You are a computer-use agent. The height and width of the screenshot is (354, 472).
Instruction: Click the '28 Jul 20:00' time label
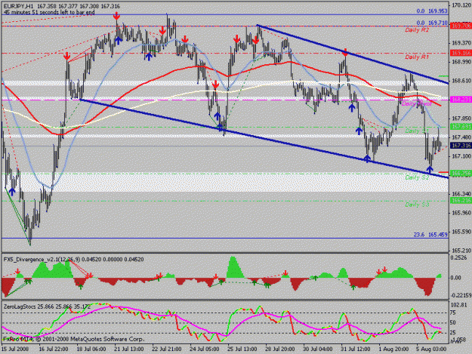[x=280, y=349]
